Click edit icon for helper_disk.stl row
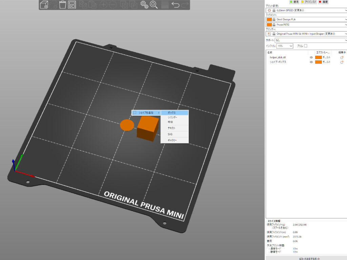Image resolution: width=347 pixels, height=260 pixels. pyautogui.click(x=342, y=58)
